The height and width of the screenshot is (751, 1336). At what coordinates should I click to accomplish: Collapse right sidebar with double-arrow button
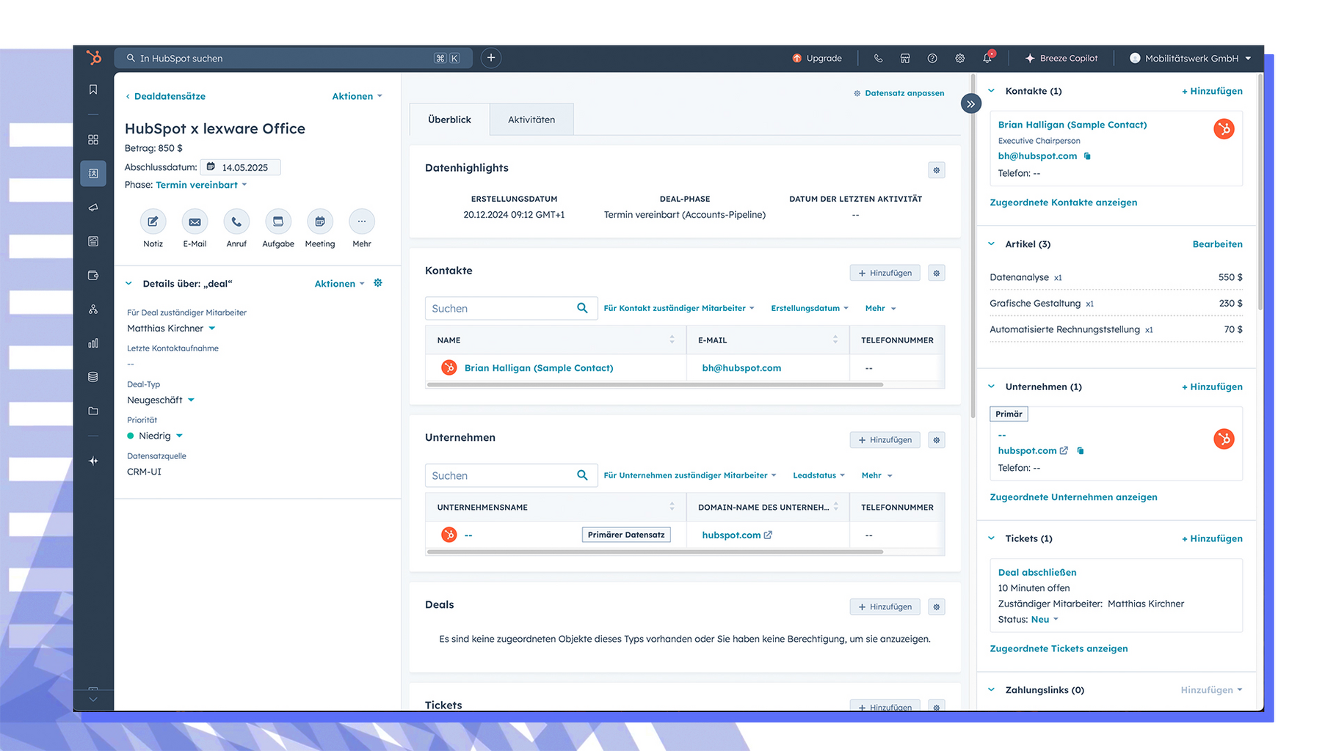tap(970, 104)
